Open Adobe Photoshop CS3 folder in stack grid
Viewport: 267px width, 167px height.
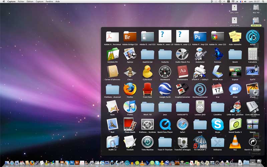pyautogui.click(x=200, y=36)
